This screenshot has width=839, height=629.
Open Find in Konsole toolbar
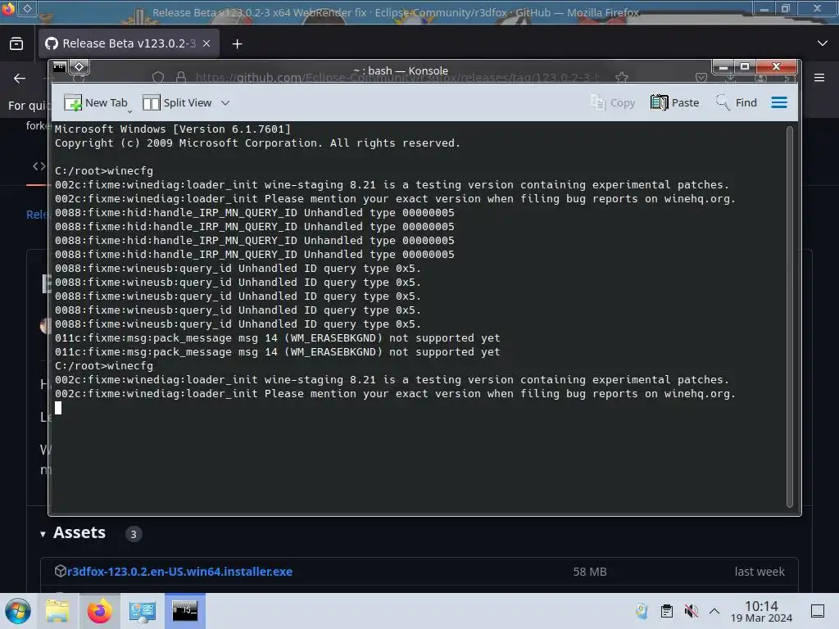click(x=737, y=102)
